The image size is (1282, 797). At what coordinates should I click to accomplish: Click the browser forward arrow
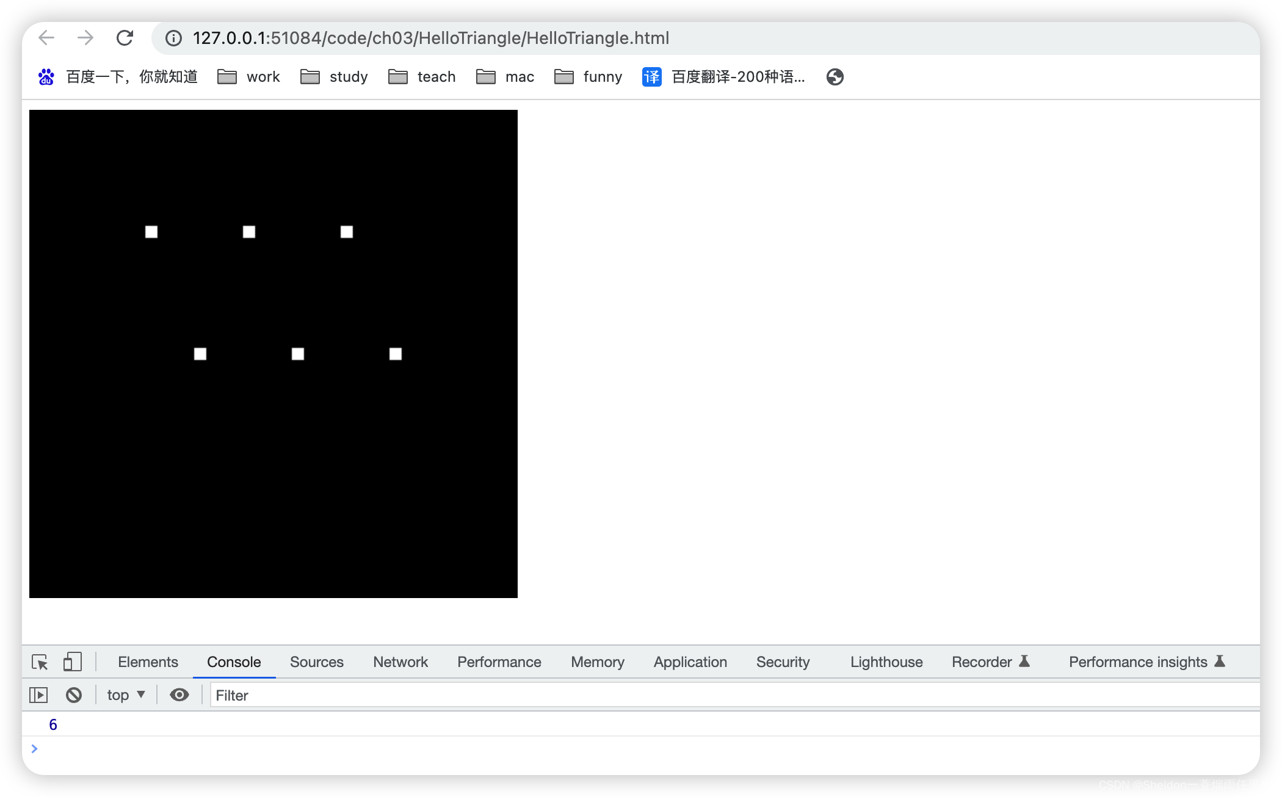[x=85, y=38]
